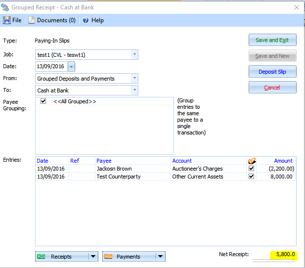Expand the From account dropdown
Screen dimensions: 305x268
[x=134, y=78]
